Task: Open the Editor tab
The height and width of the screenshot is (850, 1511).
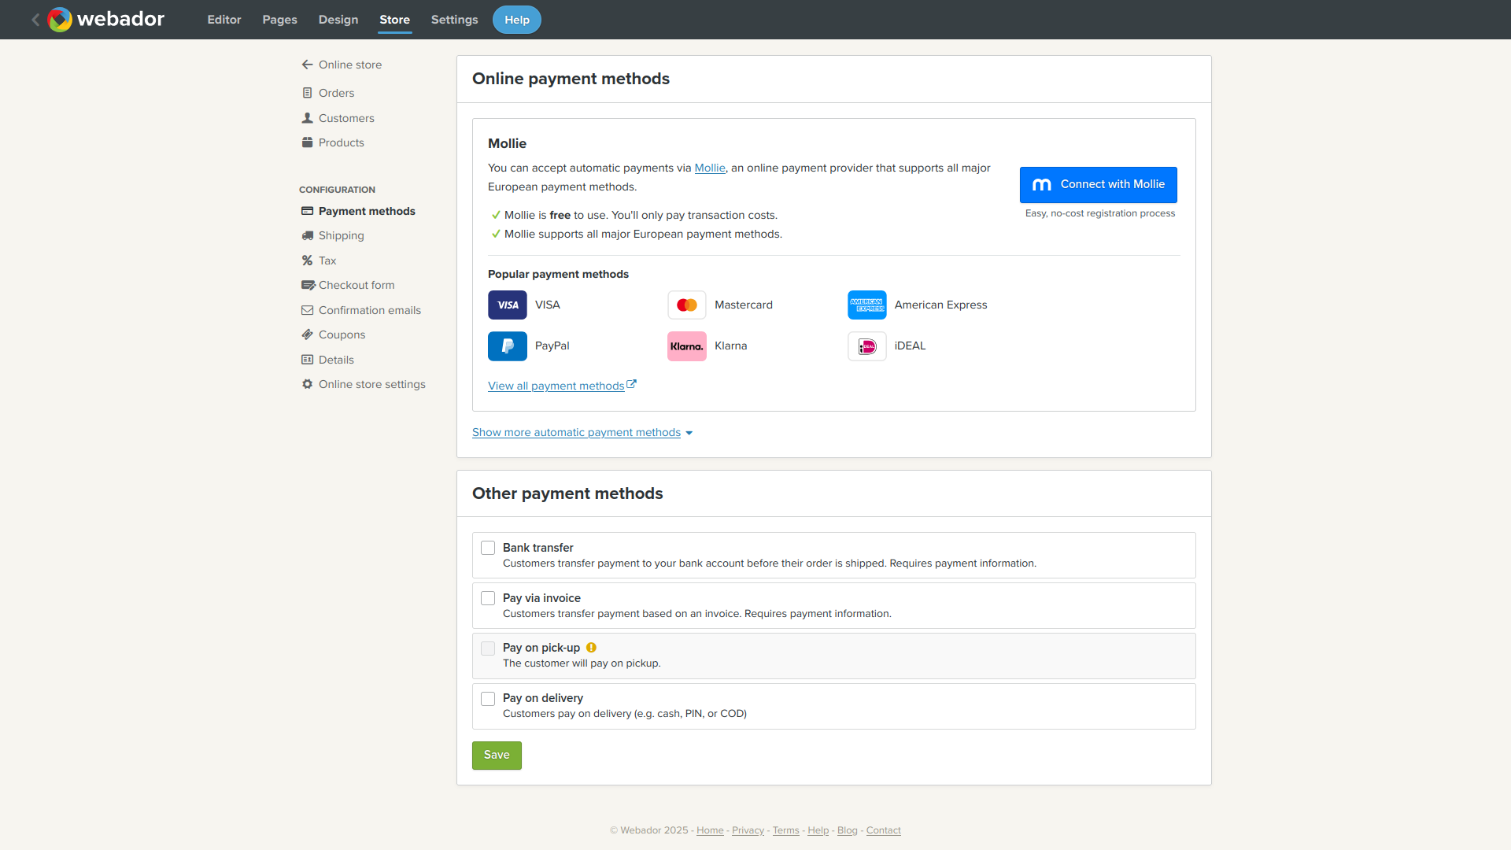Action: 224,20
